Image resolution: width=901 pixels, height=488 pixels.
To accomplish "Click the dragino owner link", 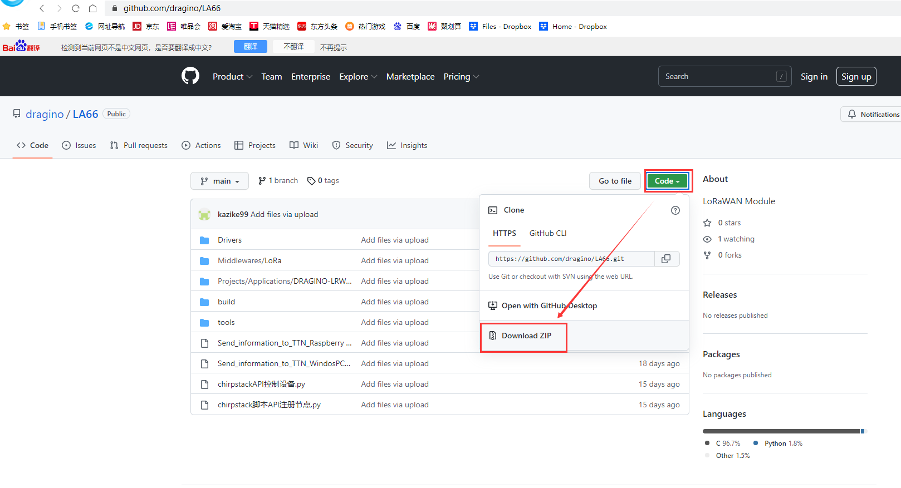I will (45, 114).
